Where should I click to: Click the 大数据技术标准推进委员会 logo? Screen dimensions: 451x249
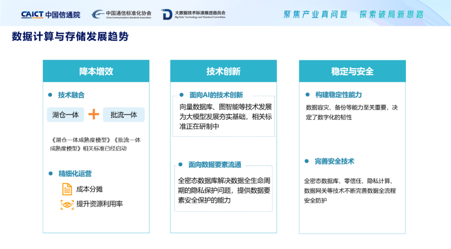point(193,15)
